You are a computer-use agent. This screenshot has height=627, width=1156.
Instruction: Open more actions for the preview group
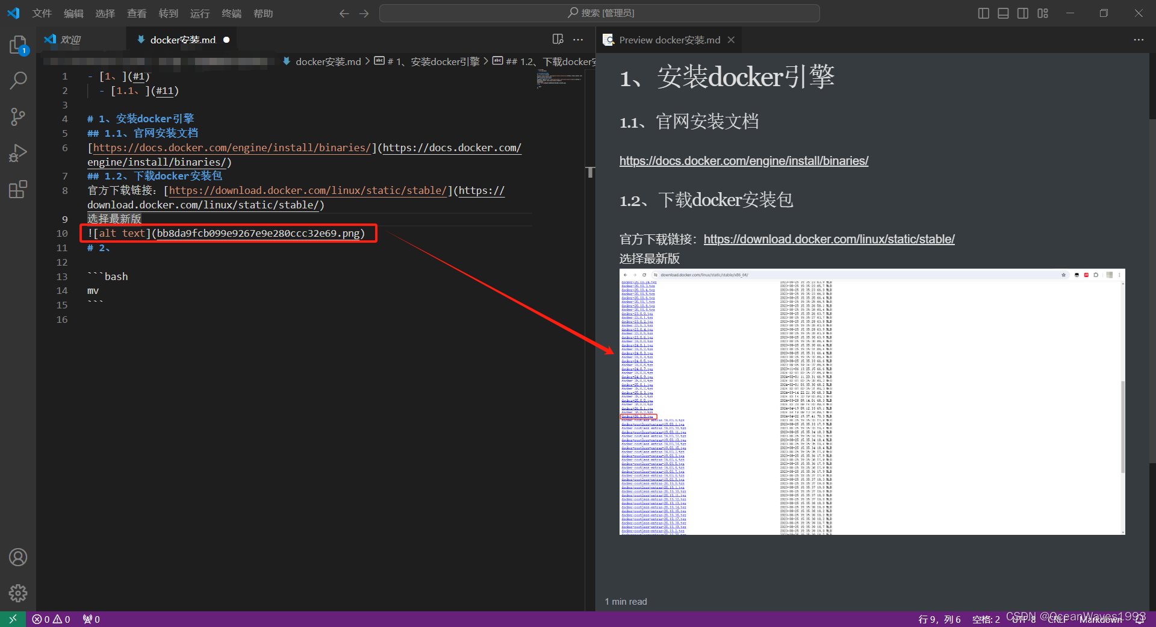point(1139,40)
